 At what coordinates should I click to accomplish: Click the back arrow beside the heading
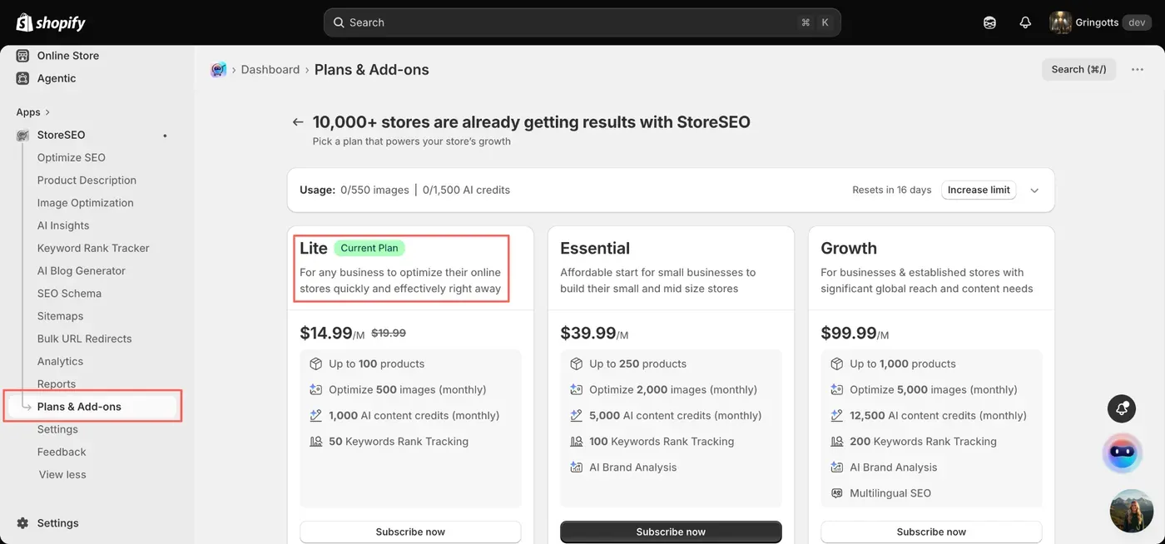(x=298, y=122)
